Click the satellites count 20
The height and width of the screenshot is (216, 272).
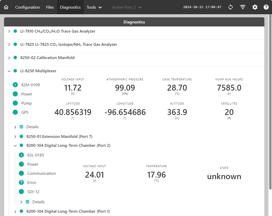(x=229, y=112)
